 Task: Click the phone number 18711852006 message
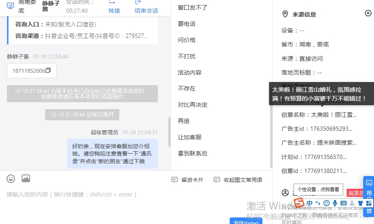32,70
